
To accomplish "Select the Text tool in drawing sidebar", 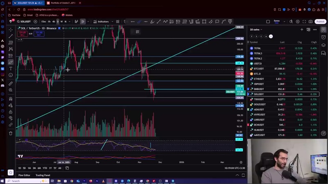I will click(x=11, y=69).
